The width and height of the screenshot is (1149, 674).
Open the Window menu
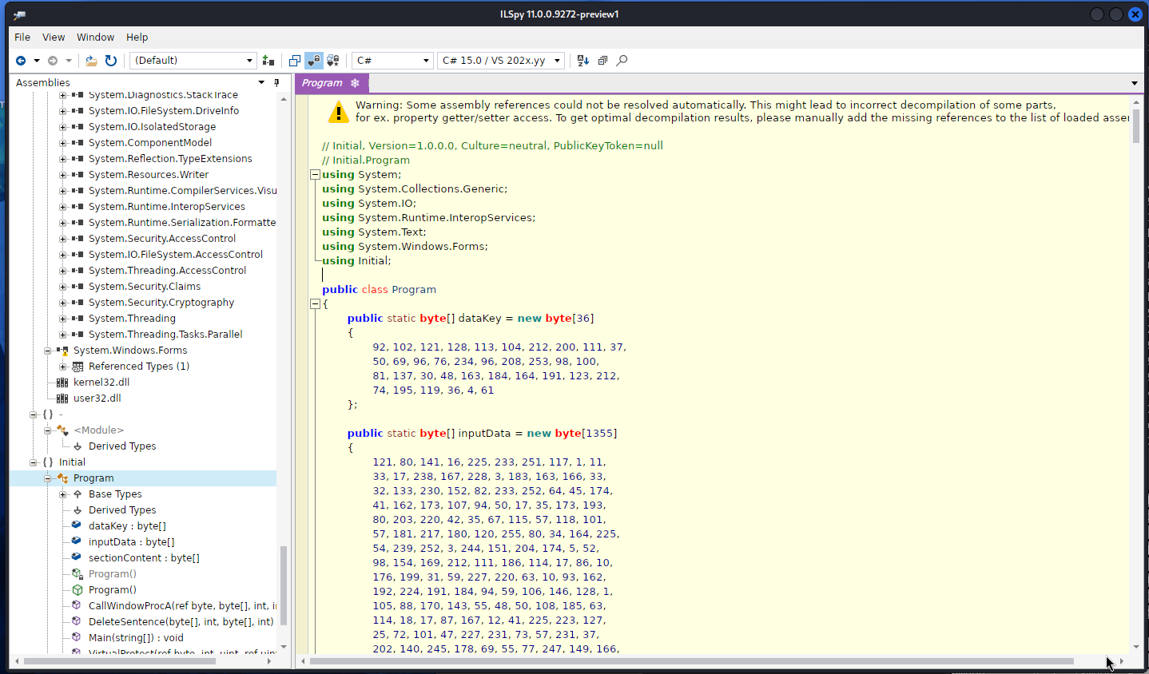(95, 38)
